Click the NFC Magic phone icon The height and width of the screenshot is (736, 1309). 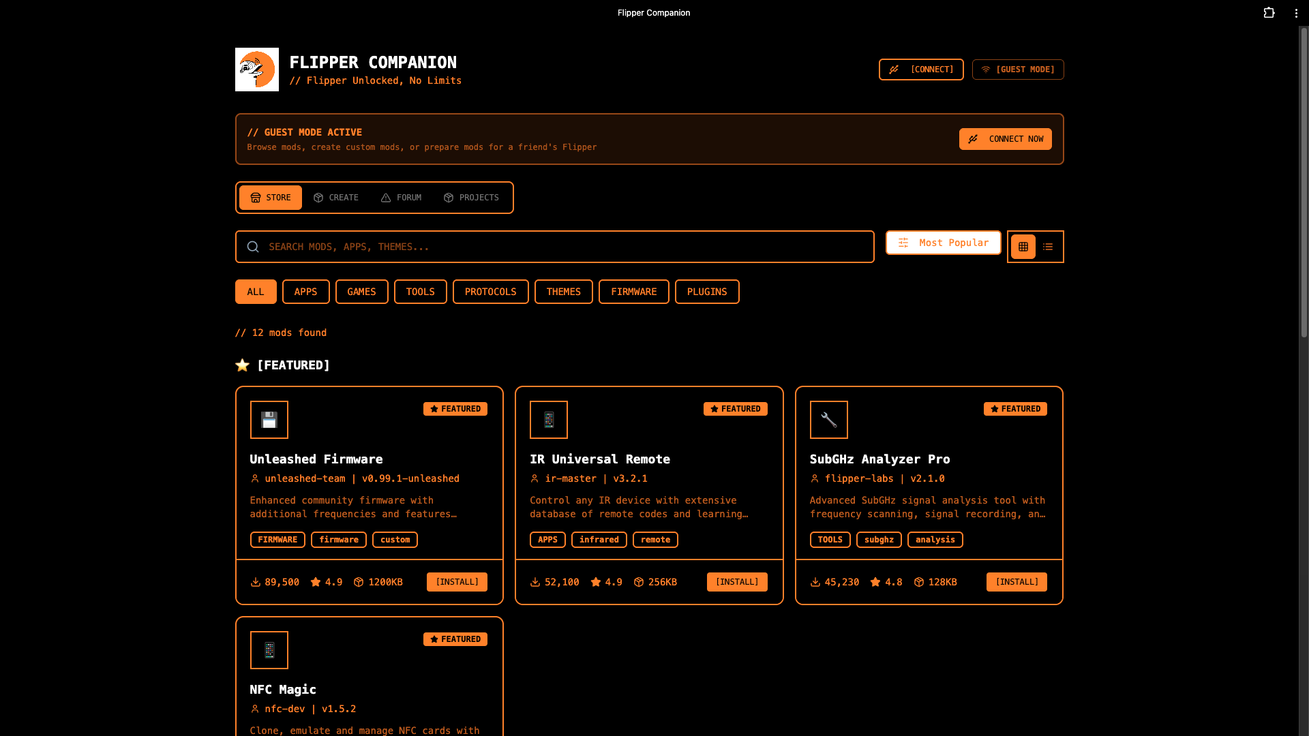point(269,650)
